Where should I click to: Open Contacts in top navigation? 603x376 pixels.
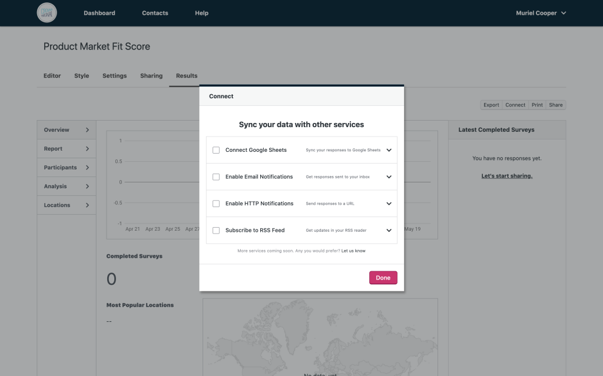click(x=155, y=13)
